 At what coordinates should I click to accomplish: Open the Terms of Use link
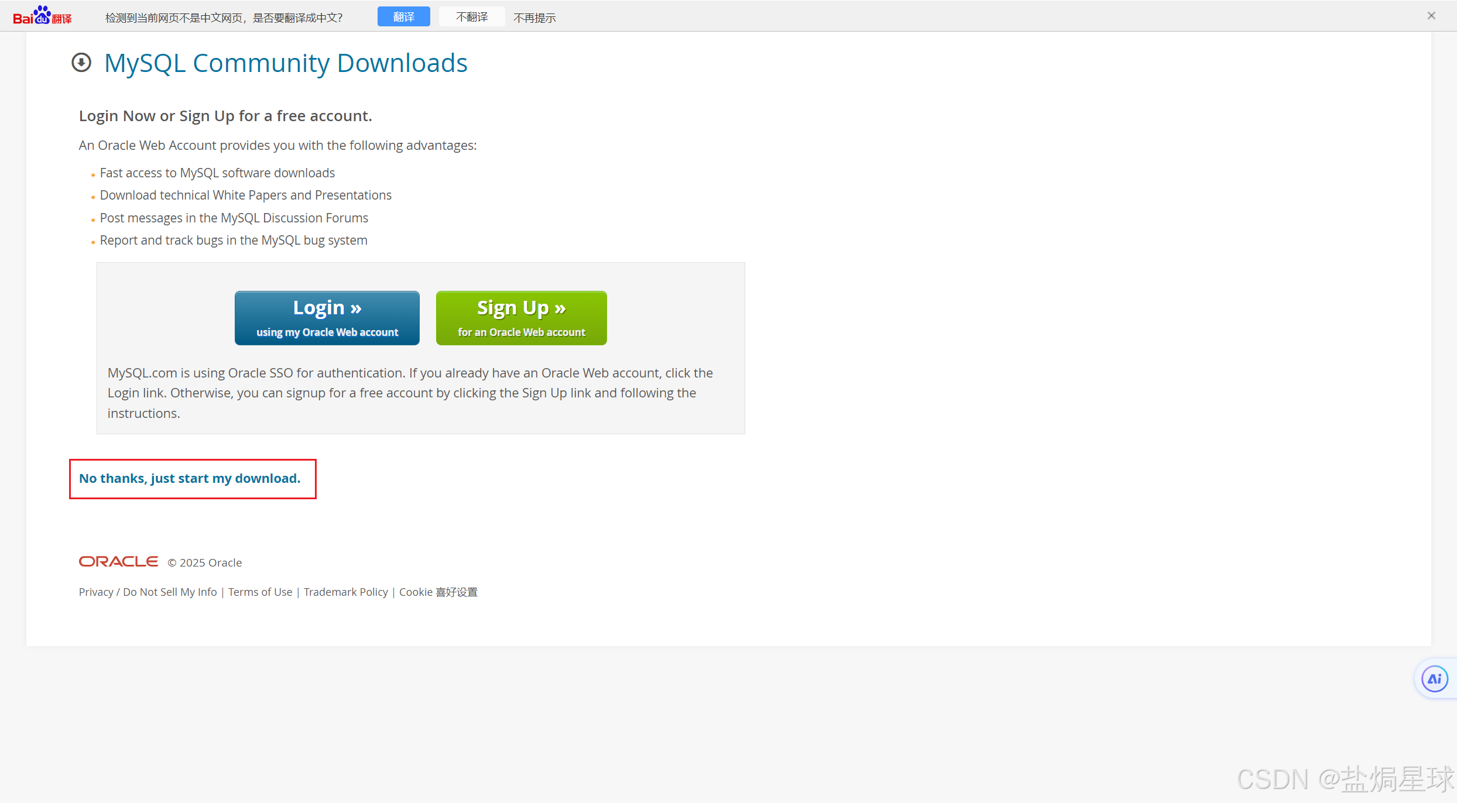point(260,592)
